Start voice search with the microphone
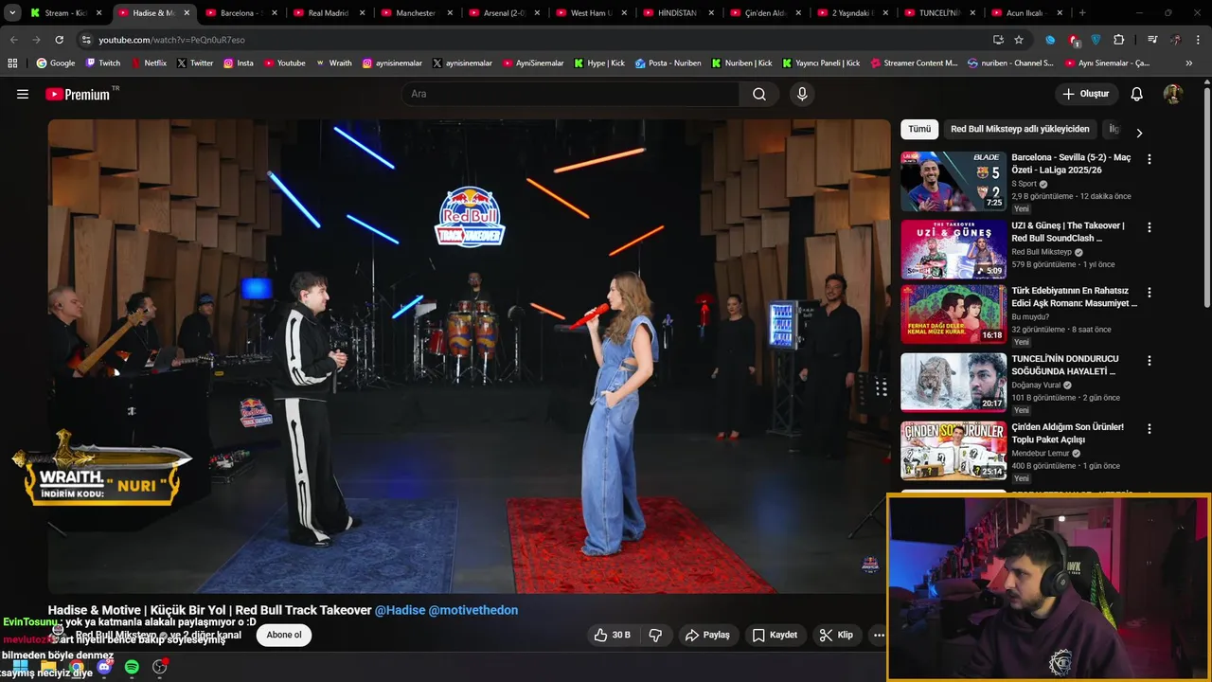This screenshot has height=682, width=1212. coord(802,94)
